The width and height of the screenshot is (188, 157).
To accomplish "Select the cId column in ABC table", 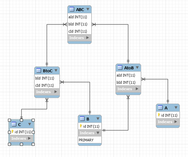I will click(x=79, y=31).
